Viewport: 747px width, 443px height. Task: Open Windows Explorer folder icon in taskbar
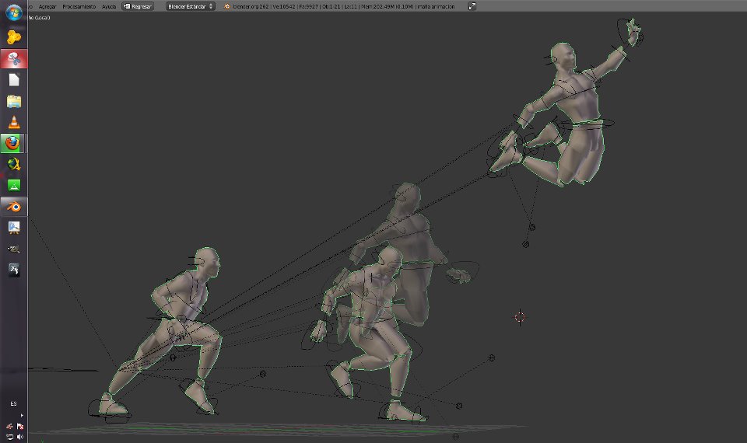pos(14,101)
